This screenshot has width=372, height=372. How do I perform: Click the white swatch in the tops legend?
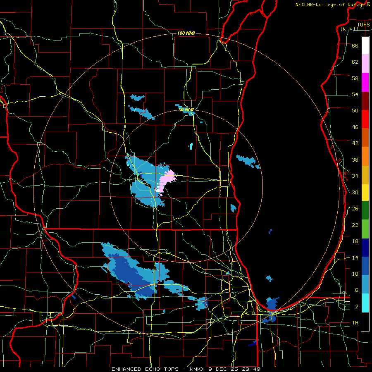(x=365, y=45)
